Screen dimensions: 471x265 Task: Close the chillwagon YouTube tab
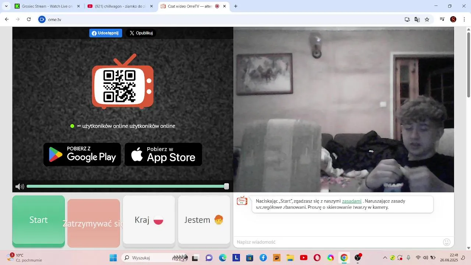point(151,6)
